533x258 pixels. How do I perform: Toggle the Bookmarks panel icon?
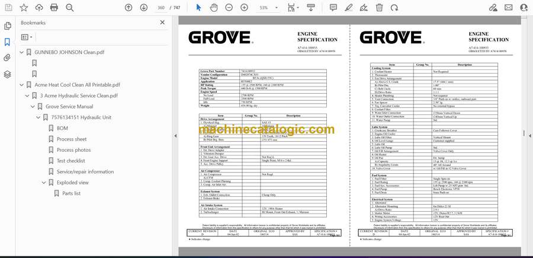pos(8,42)
